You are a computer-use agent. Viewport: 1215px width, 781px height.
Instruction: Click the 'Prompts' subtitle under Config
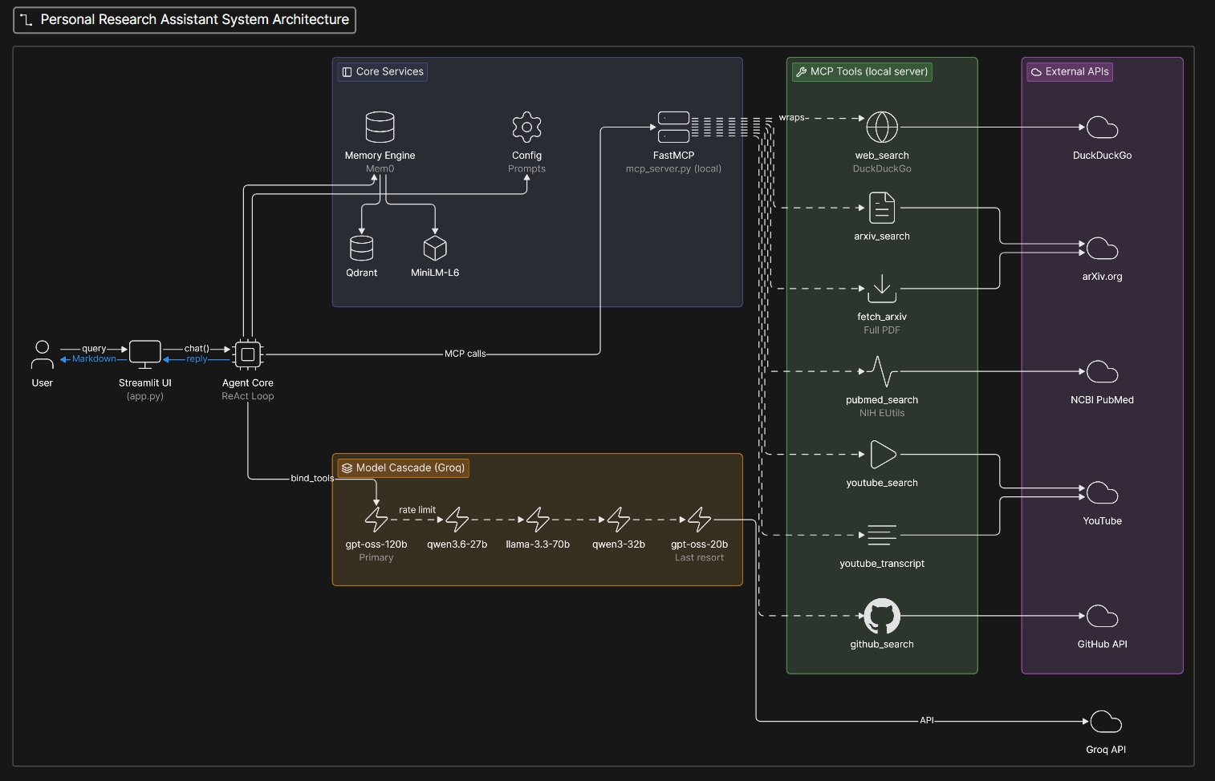(526, 168)
